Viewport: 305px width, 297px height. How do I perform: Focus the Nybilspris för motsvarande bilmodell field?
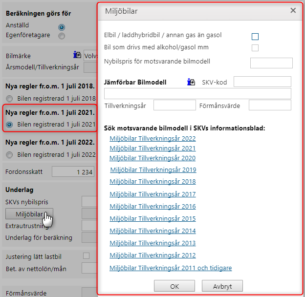tap(271, 63)
